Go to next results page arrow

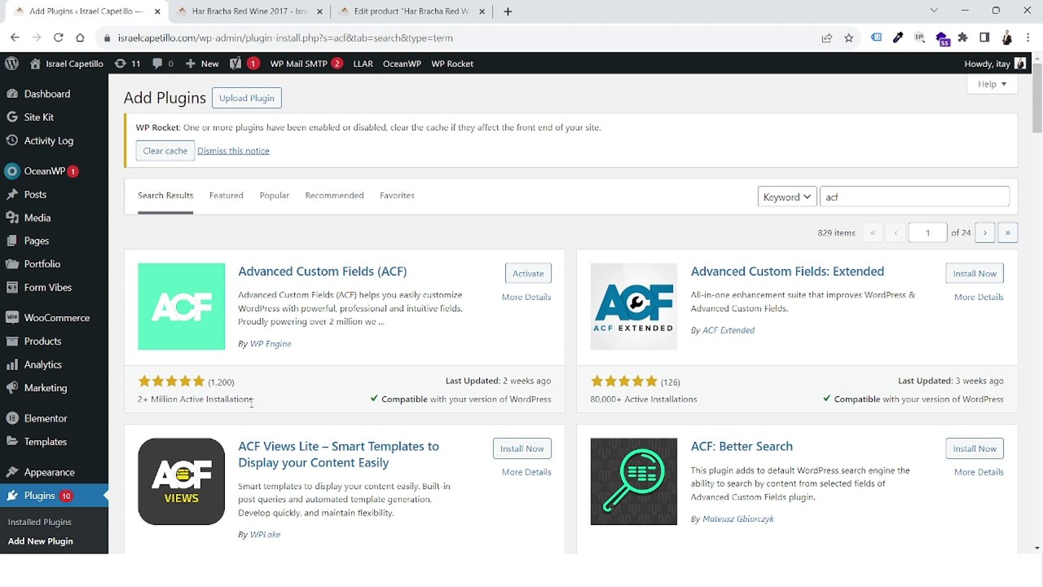tap(984, 232)
